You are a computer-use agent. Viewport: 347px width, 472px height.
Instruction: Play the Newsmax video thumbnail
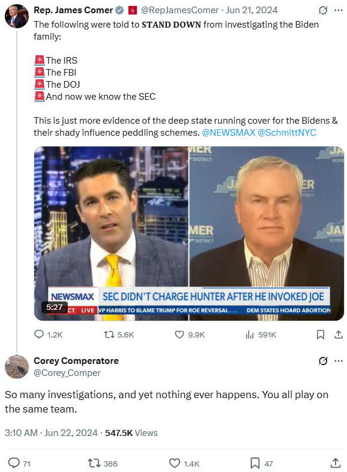coord(189,233)
